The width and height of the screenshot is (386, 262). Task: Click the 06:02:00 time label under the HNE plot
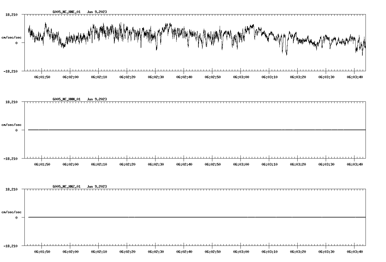click(x=70, y=77)
